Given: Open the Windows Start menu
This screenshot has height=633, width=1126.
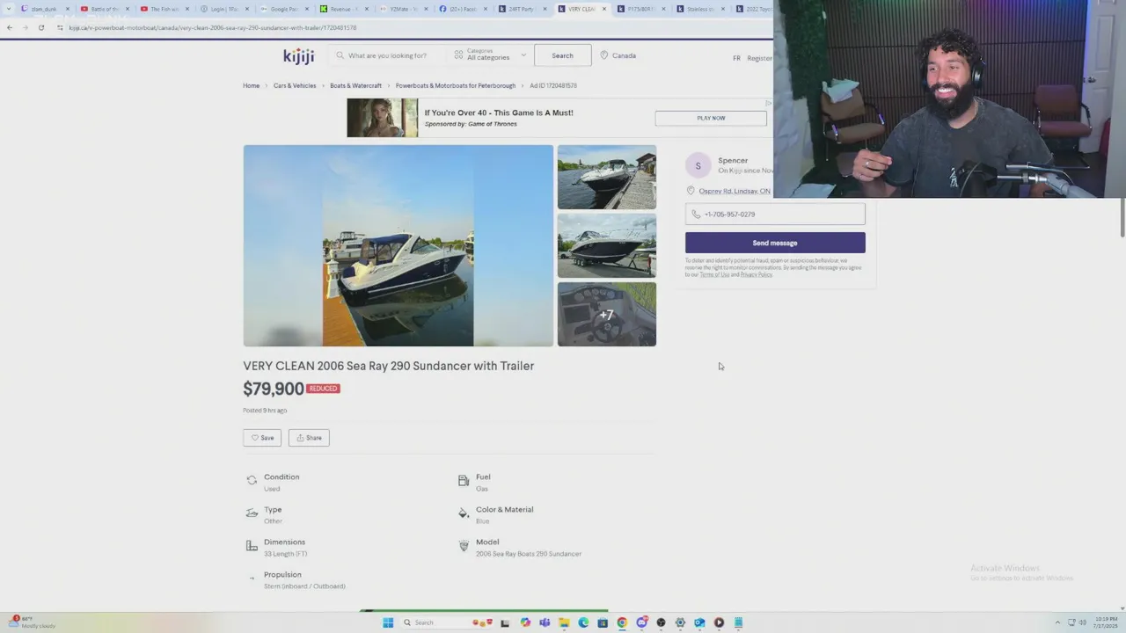Looking at the screenshot, I should 388,622.
